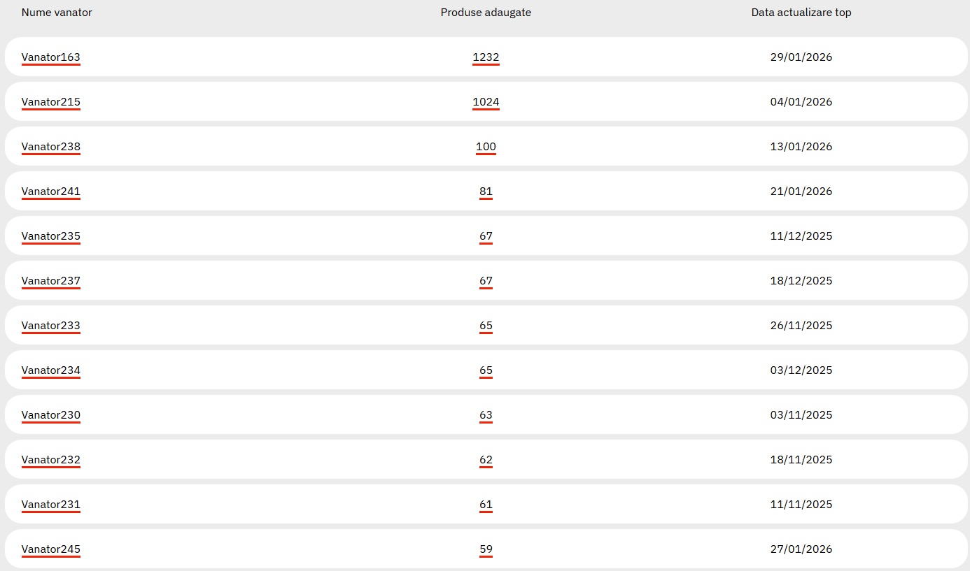Screen dimensions: 970x571
Task: Open the Vanator235 hunter page
Action: click(x=51, y=236)
